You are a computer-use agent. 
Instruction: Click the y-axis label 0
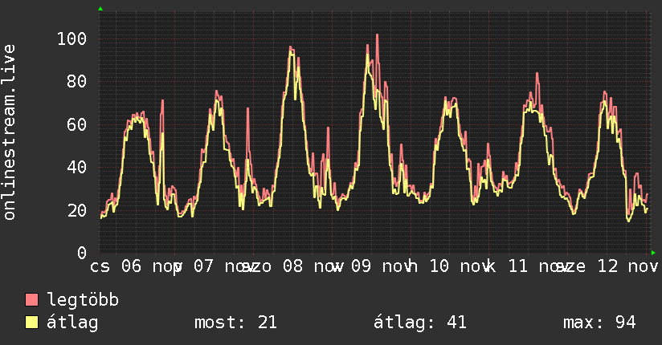(82, 253)
